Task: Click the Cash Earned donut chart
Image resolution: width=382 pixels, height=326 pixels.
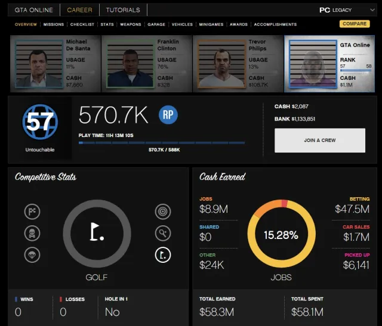Action: [281, 234]
